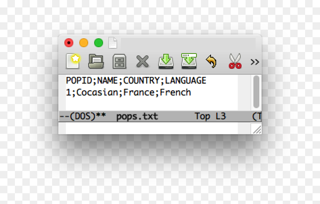Click the vertical scrollbar thumb
Image resolution: width=320 pixels, height=204 pixels.
click(256, 92)
